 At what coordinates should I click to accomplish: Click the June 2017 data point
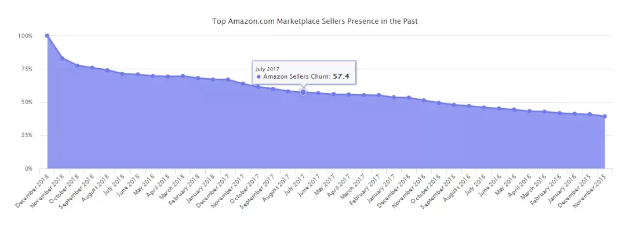tap(318, 93)
